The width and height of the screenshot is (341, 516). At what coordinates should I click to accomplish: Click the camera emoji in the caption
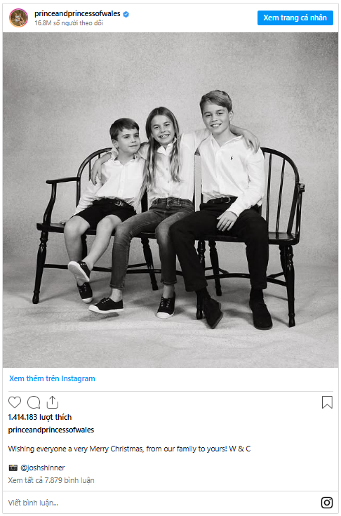[x=13, y=468]
